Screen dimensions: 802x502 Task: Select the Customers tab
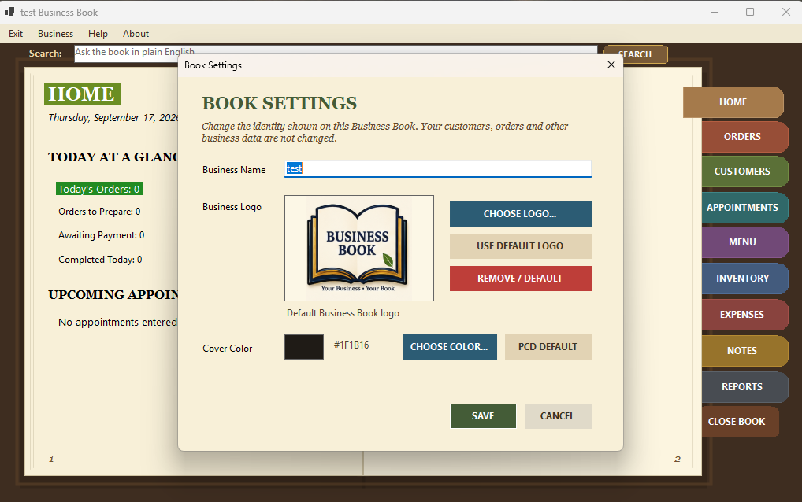pos(744,172)
